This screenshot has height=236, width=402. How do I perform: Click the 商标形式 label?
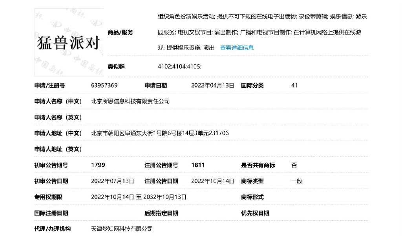252,197
